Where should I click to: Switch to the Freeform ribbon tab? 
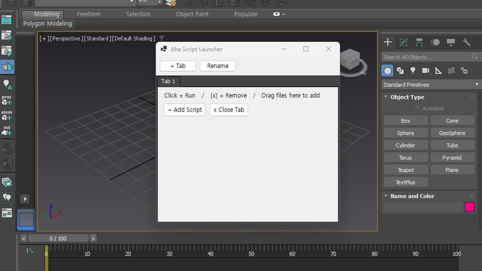click(88, 14)
